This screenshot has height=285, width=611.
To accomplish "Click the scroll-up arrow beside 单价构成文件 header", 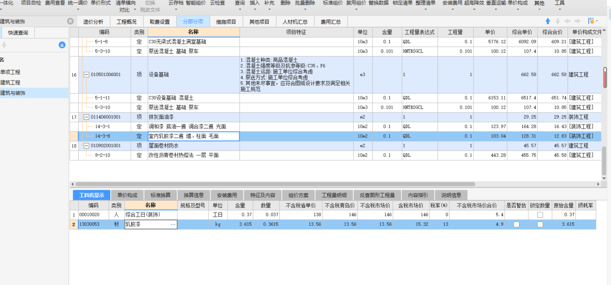I will pyautogui.click(x=604, y=30).
